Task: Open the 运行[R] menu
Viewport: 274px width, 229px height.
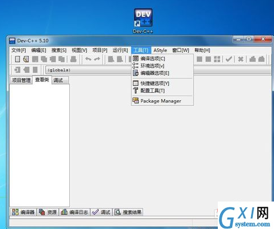Action: [x=120, y=50]
